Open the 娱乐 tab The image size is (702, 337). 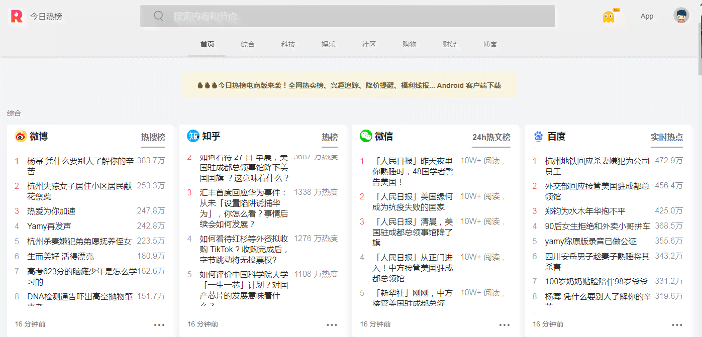(x=328, y=44)
